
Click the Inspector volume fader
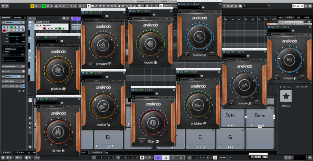pyautogui.click(x=17, y=37)
